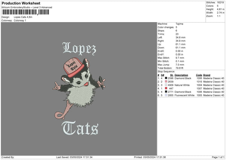Click the pink swatch for code 1315

[166, 82]
